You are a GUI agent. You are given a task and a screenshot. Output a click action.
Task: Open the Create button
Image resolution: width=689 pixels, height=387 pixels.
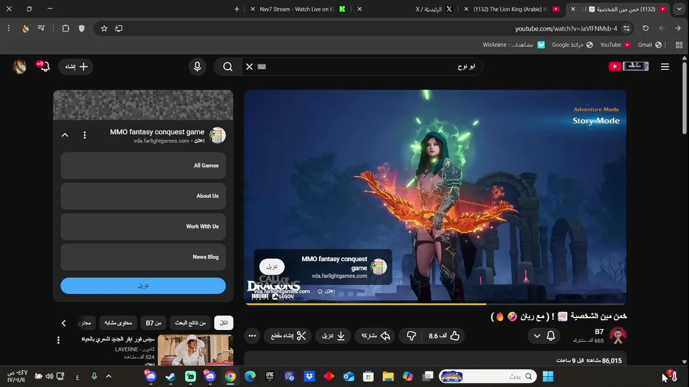[x=76, y=67]
